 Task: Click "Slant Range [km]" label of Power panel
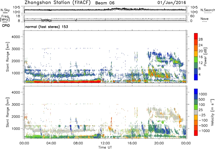(8, 57)
